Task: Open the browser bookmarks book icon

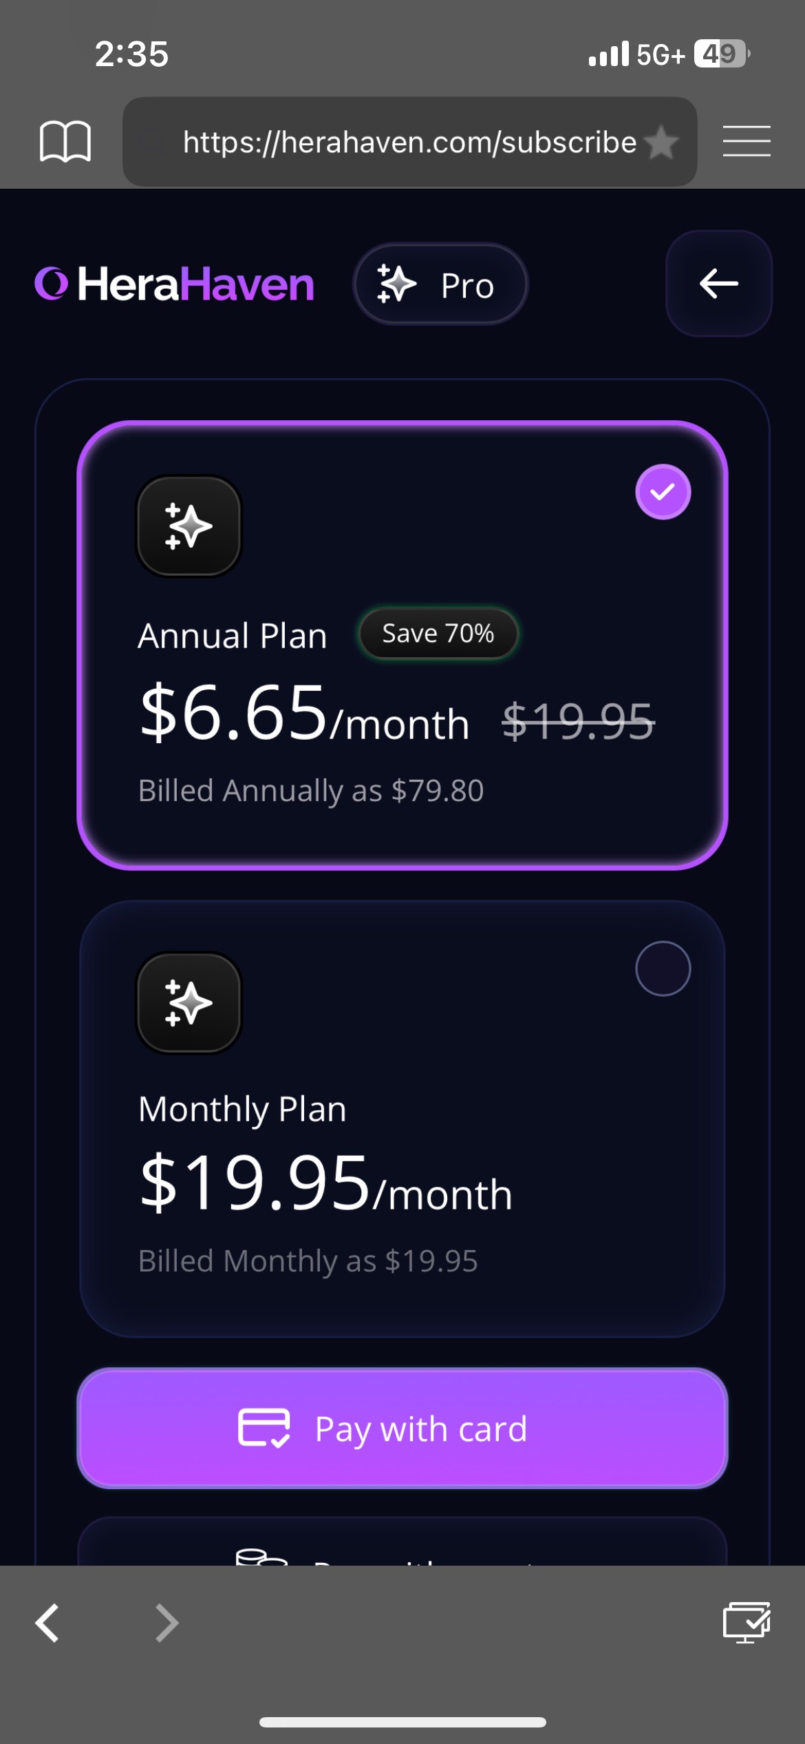Action: [65, 141]
